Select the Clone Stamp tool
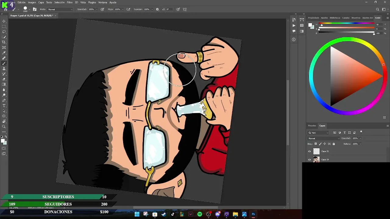 pos(4,69)
